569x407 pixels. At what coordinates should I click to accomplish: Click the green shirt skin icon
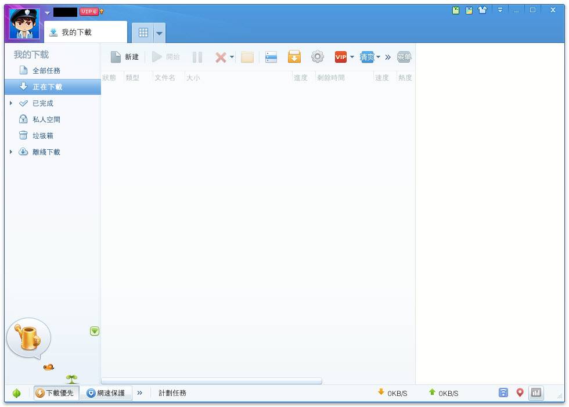456,10
